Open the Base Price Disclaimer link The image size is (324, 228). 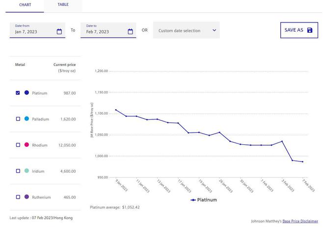pyautogui.click(x=300, y=221)
